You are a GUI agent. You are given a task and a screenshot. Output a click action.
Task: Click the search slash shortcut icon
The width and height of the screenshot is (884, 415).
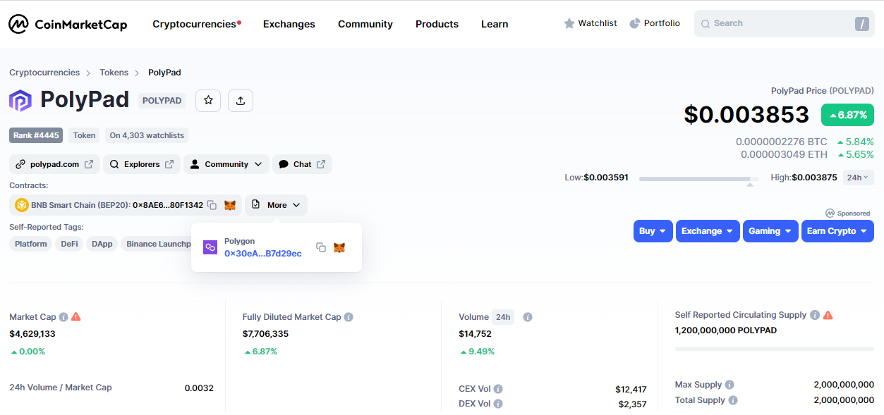(861, 24)
